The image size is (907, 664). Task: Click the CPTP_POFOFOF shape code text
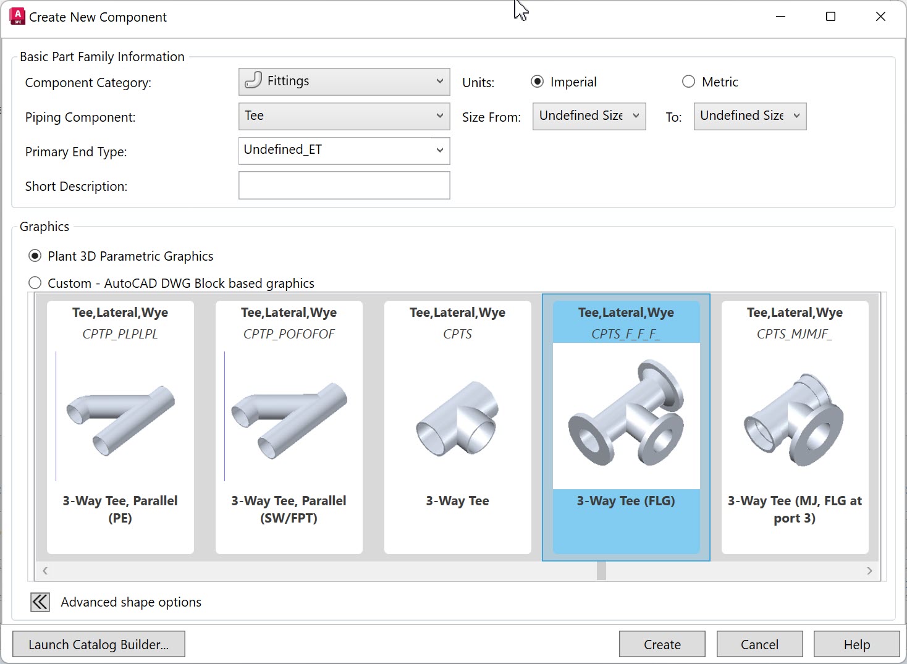tap(289, 334)
